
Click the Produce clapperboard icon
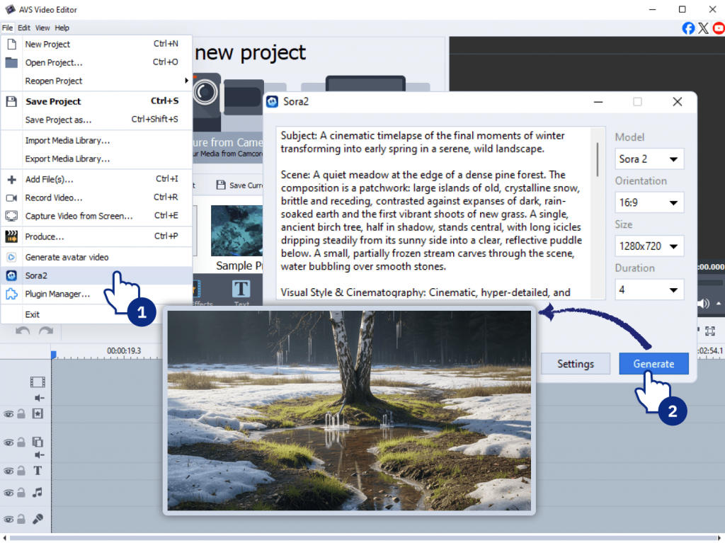click(x=11, y=236)
